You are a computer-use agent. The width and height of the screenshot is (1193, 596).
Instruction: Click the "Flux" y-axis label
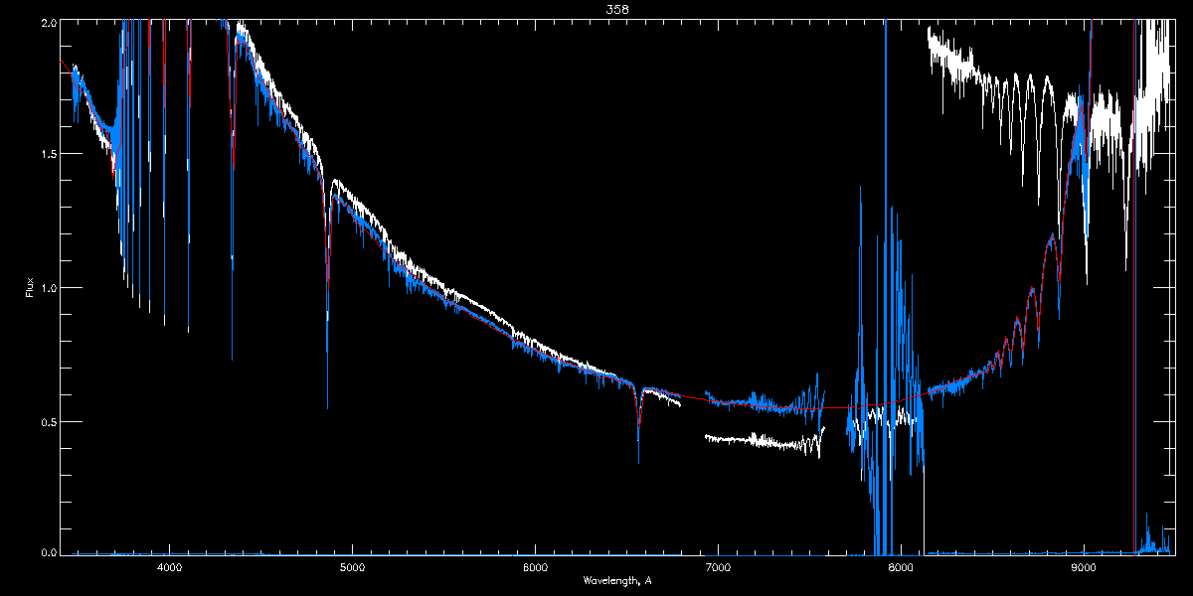[x=30, y=288]
